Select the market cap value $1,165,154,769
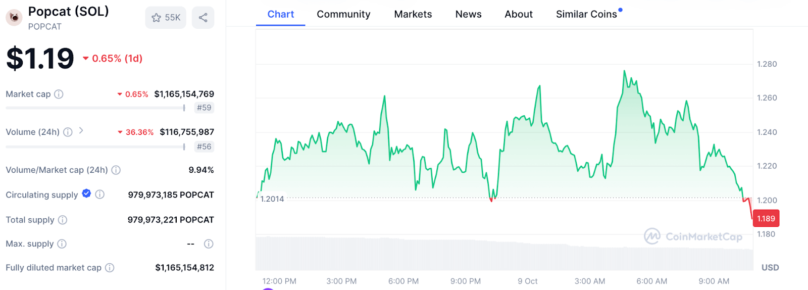The height and width of the screenshot is (290, 808). 184,94
